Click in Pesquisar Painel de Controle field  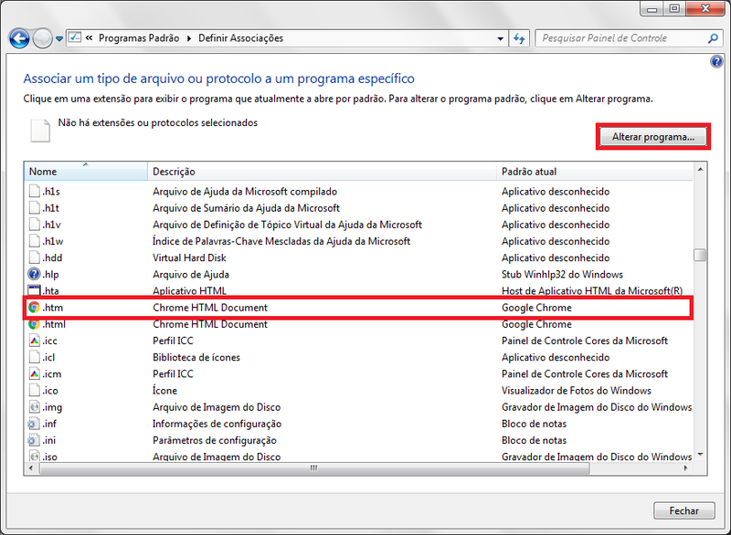pyautogui.click(x=621, y=38)
